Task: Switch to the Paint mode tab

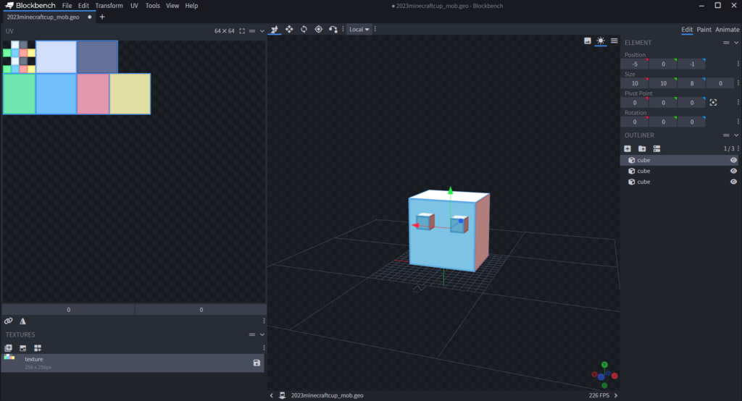Action: (x=704, y=30)
